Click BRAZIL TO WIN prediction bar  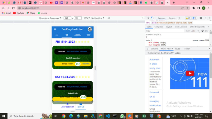(x=73, y=64)
